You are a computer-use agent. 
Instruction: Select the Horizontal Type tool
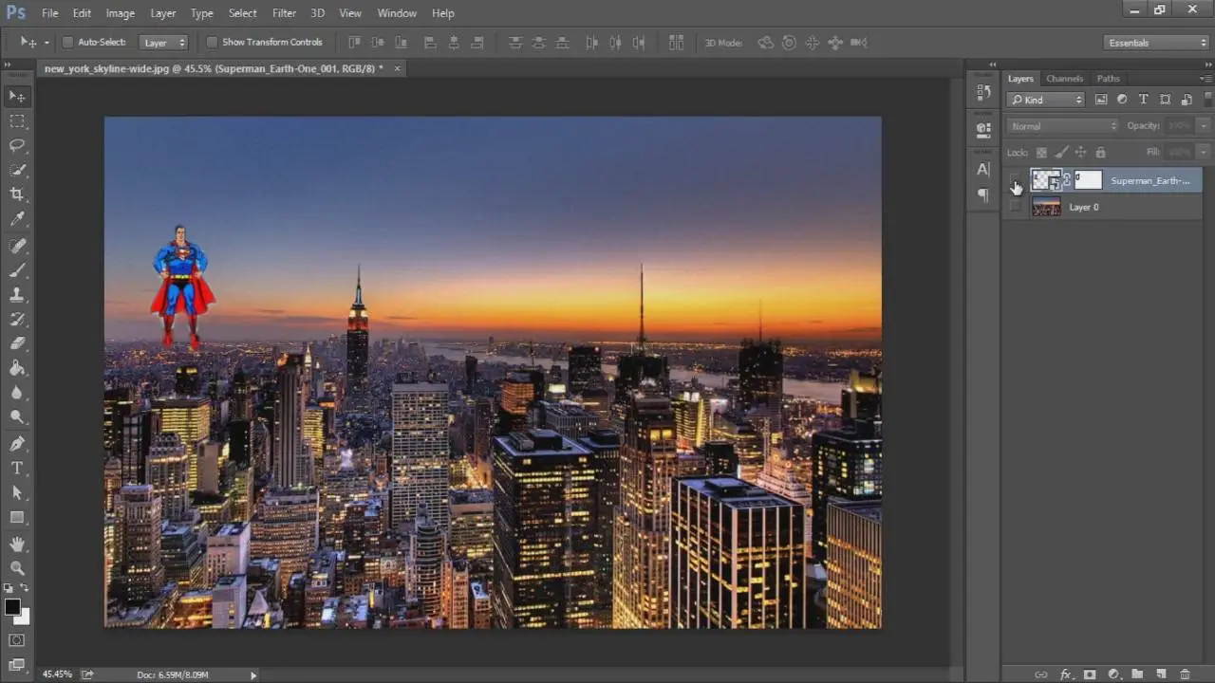tap(17, 468)
